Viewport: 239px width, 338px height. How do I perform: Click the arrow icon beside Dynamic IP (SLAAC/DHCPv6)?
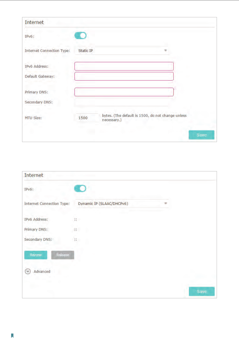[165, 204]
